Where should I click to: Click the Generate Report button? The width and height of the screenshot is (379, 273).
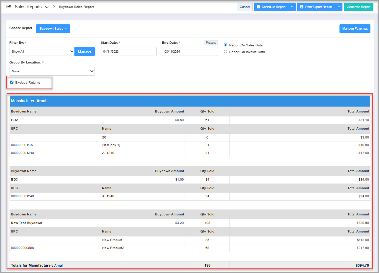coord(358,7)
